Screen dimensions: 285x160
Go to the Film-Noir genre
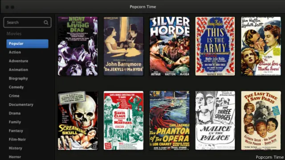[x=17, y=140]
